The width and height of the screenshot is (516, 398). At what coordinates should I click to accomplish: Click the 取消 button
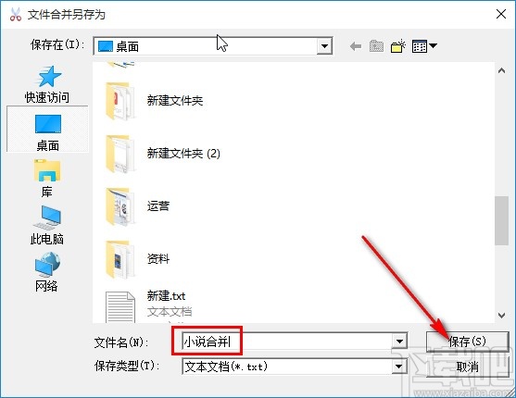[467, 367]
